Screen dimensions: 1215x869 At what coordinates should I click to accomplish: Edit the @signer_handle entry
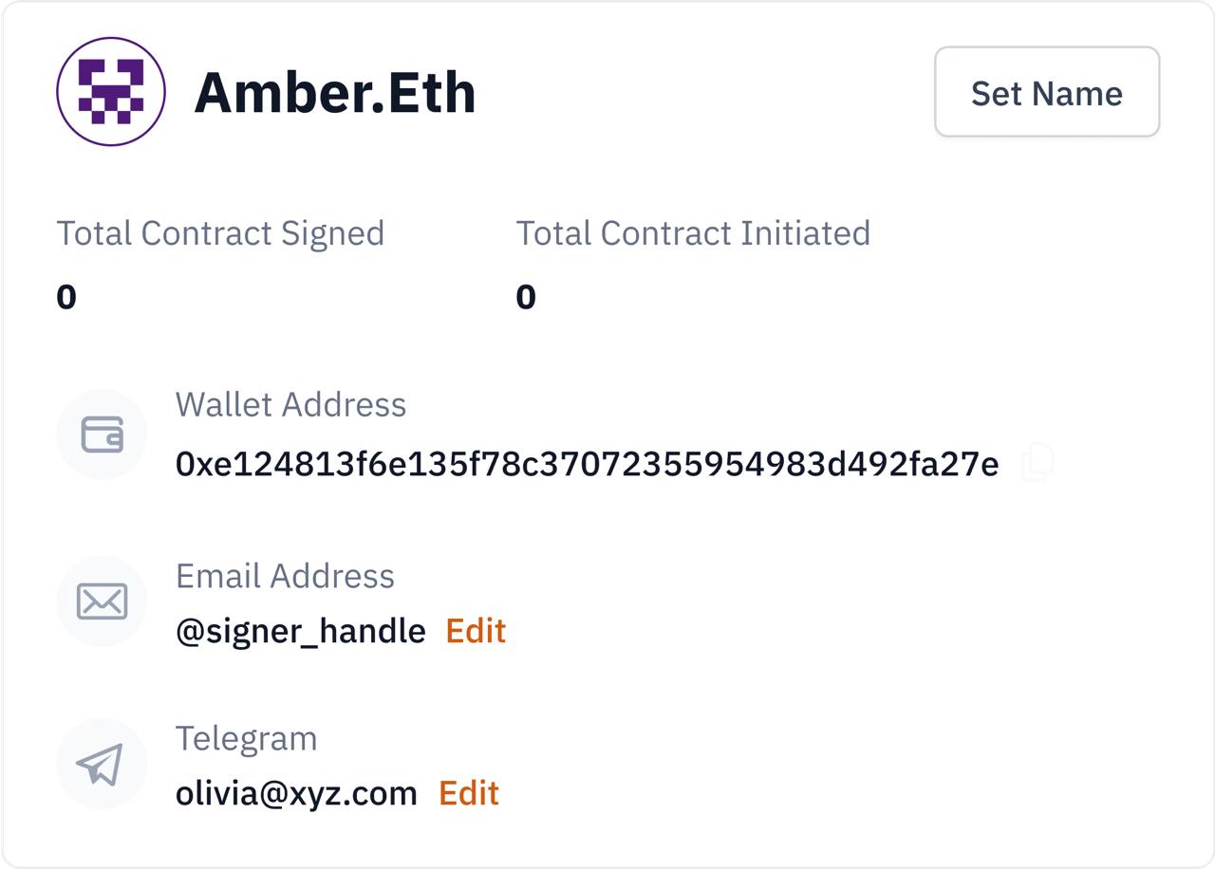476,631
